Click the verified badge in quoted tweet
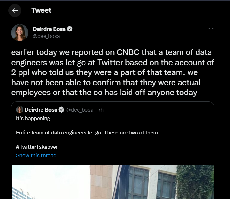Viewport: 230px width, 199px height. pyautogui.click(x=61, y=110)
